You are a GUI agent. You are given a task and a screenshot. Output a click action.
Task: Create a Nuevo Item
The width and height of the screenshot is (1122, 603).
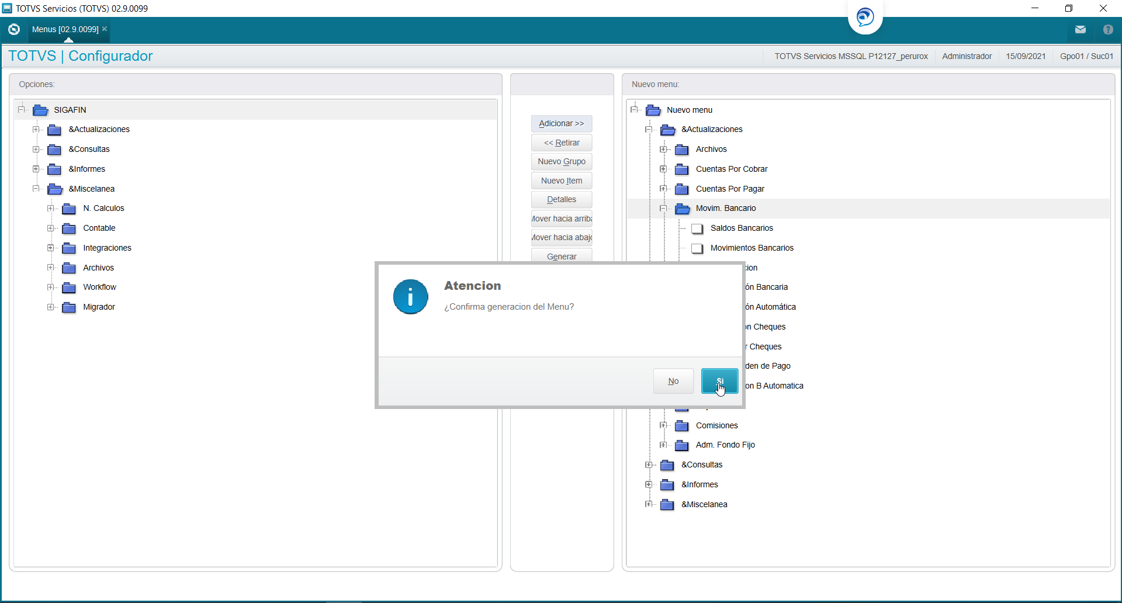[562, 181]
